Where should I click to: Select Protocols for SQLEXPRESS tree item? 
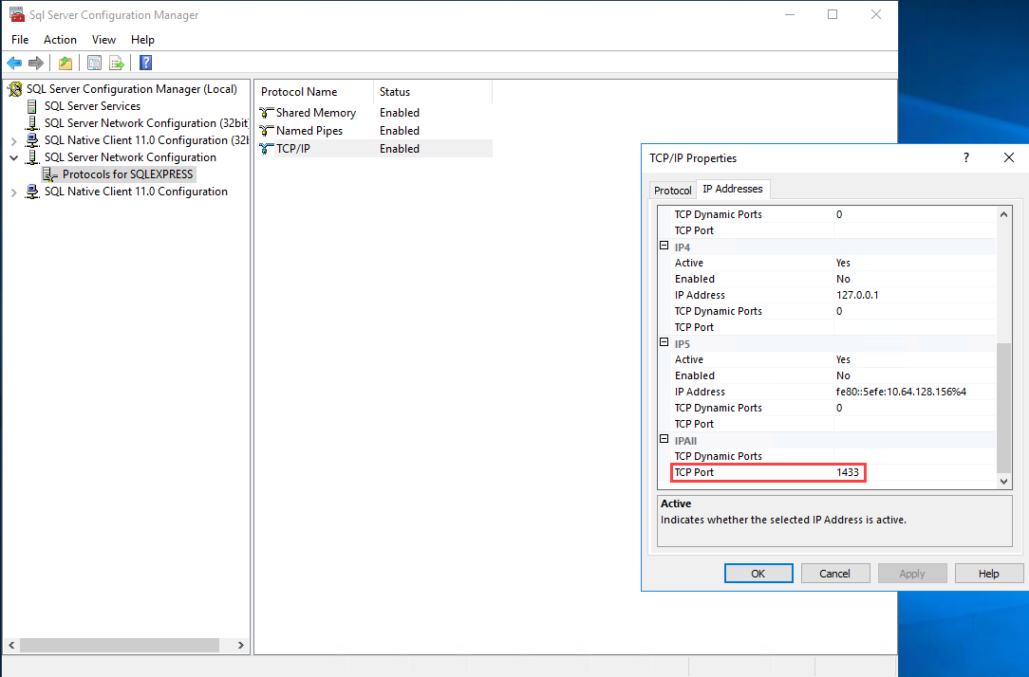click(128, 174)
